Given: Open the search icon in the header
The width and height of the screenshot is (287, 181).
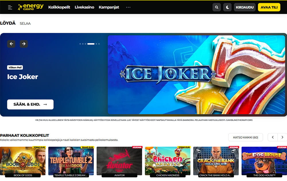Looking at the screenshot, I should pos(216,7).
